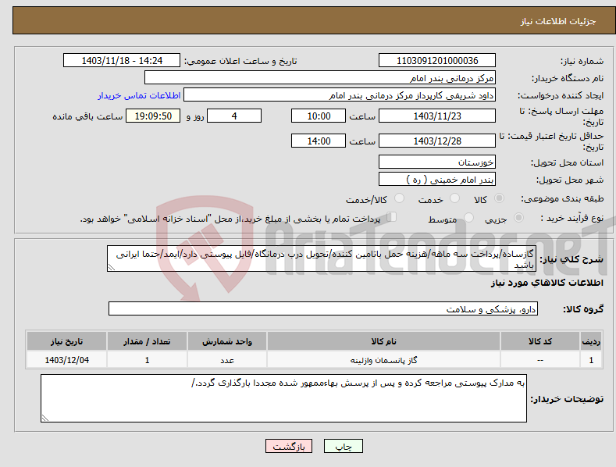Click the general description textarea گازساده

322,258
